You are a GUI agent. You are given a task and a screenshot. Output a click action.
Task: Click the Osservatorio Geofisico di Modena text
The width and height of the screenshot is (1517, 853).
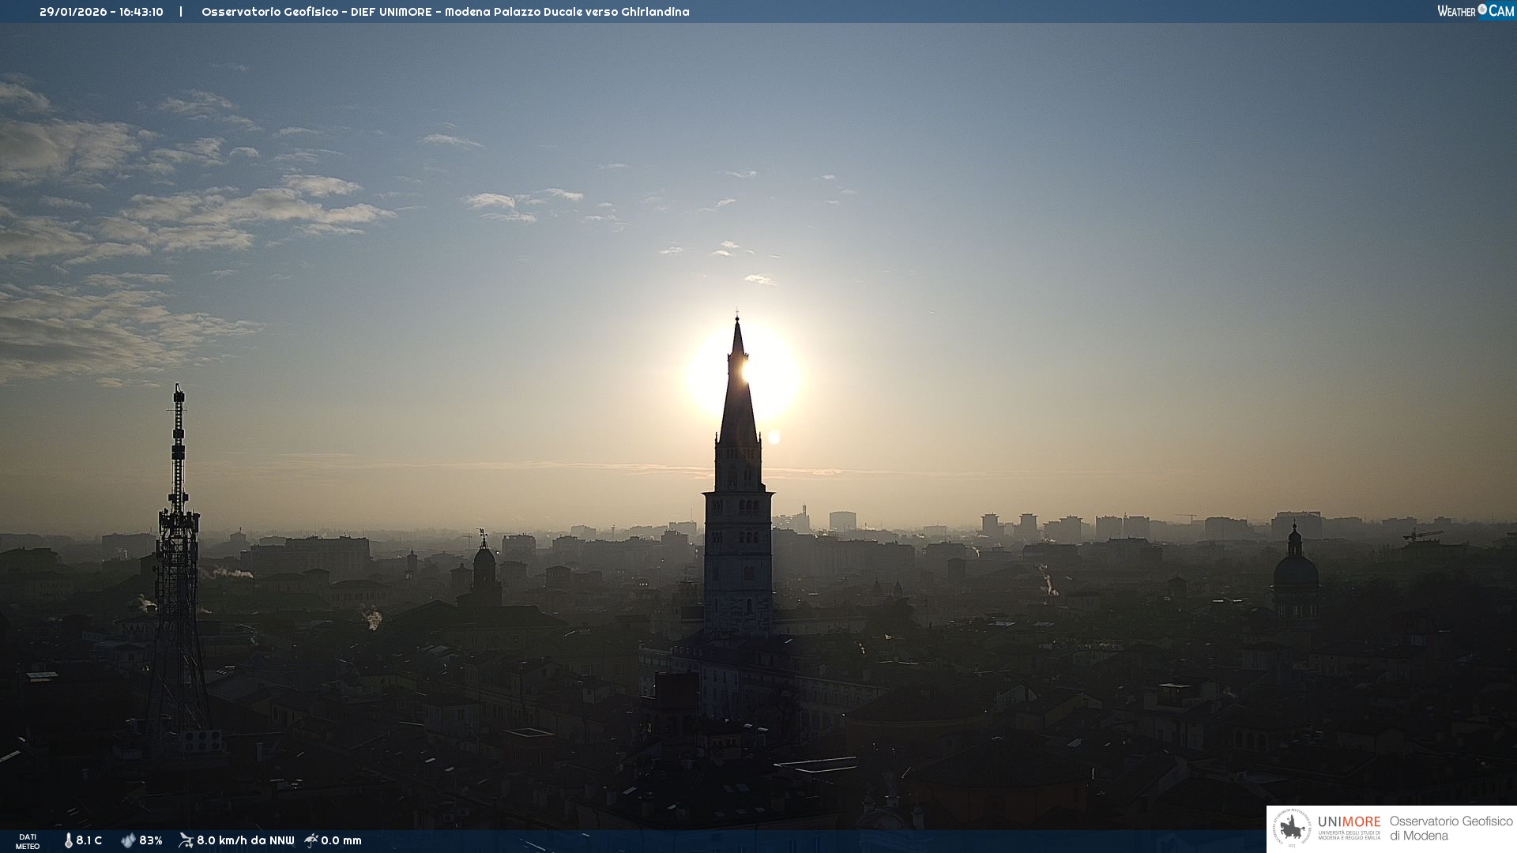(1451, 829)
